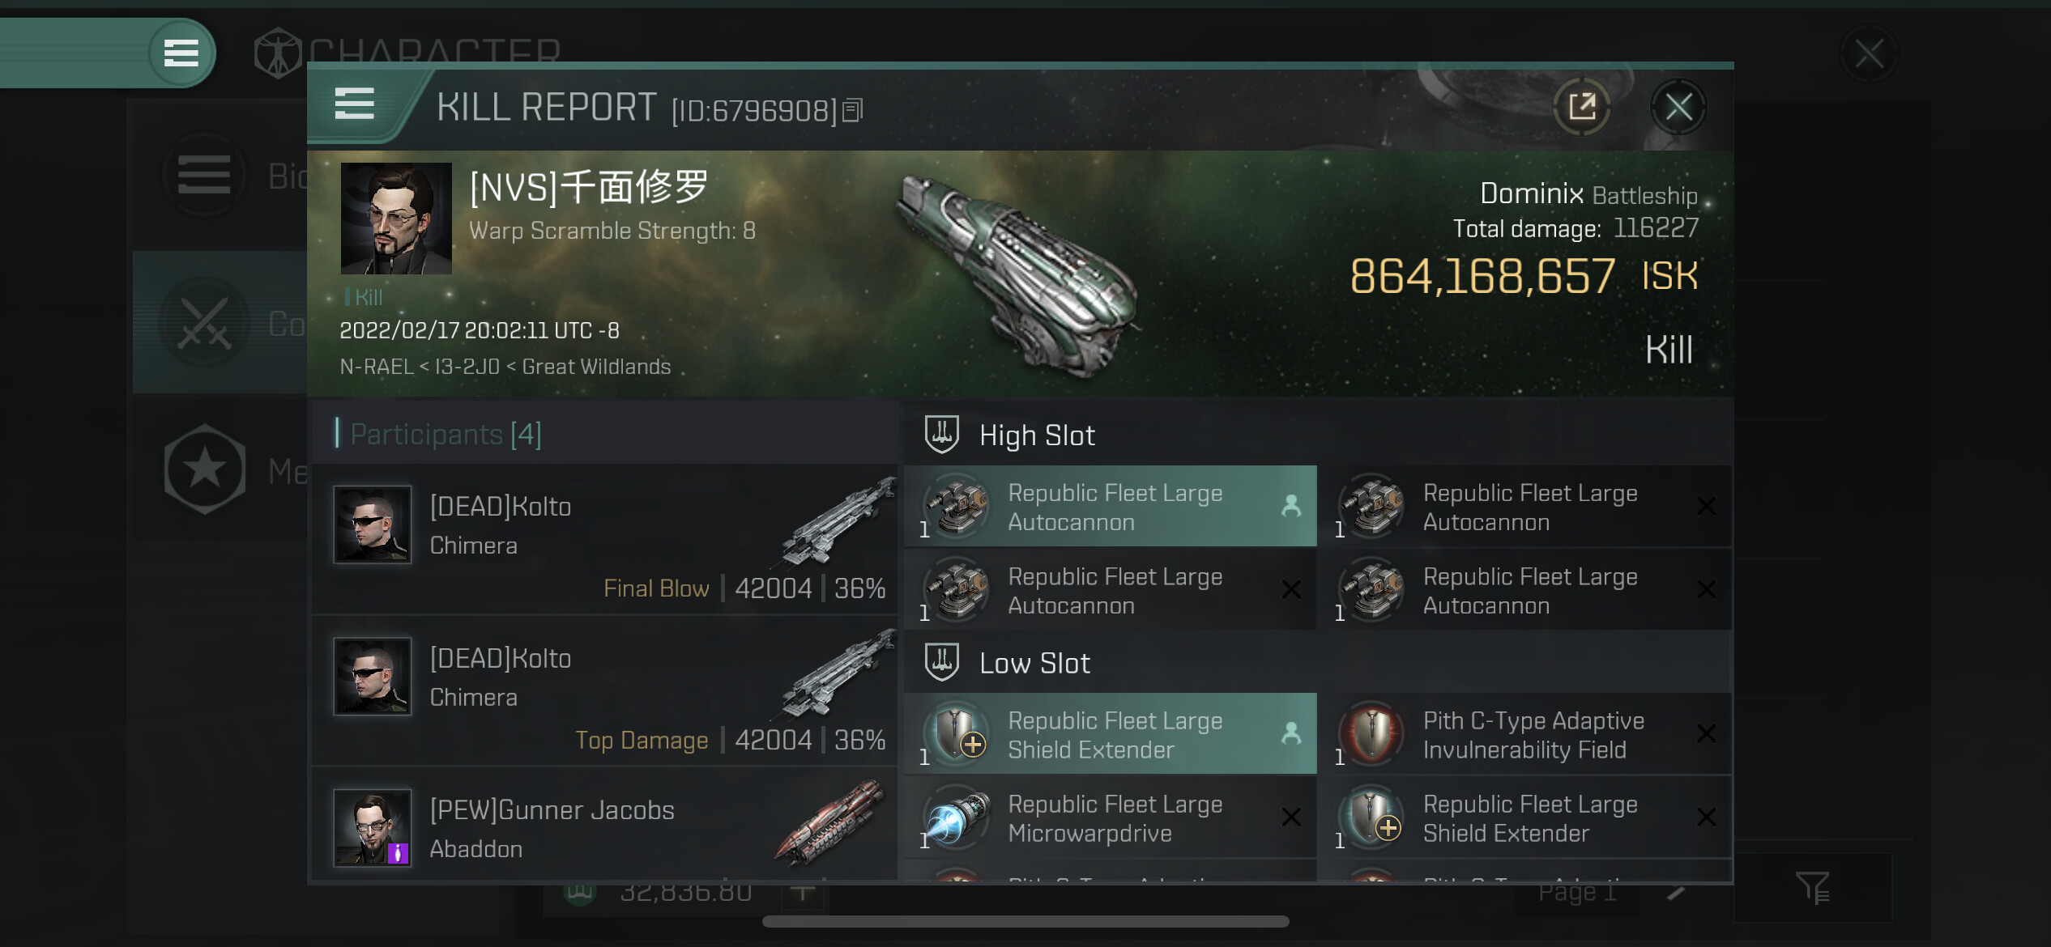2051x947 pixels.
Task: Expand the Participants [4] section header
Action: (x=446, y=435)
